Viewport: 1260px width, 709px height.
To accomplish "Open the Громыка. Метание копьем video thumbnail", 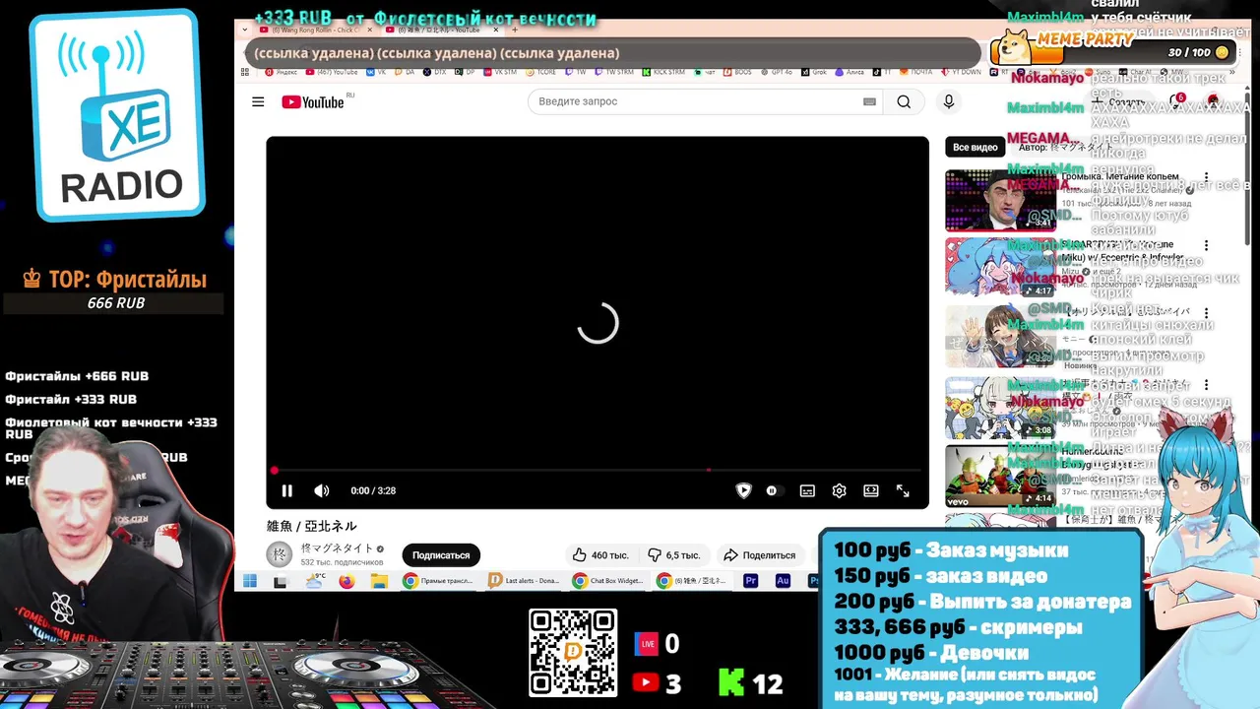I will (1000, 201).
